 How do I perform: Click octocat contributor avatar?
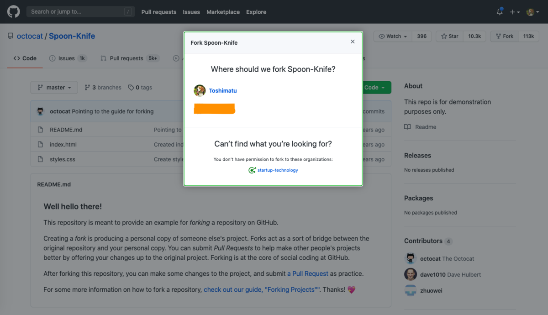coord(410,258)
